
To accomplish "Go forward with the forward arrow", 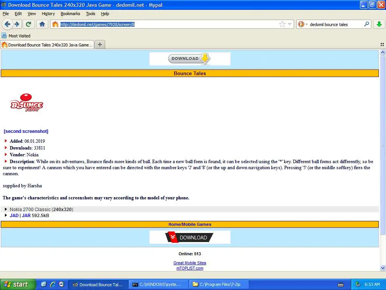I will tap(17, 24).
